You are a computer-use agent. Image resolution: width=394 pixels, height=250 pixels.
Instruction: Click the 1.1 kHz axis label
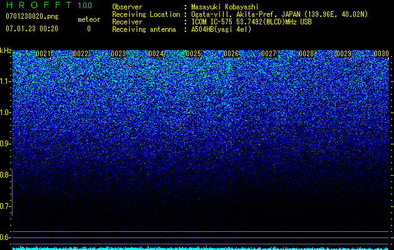(5, 81)
